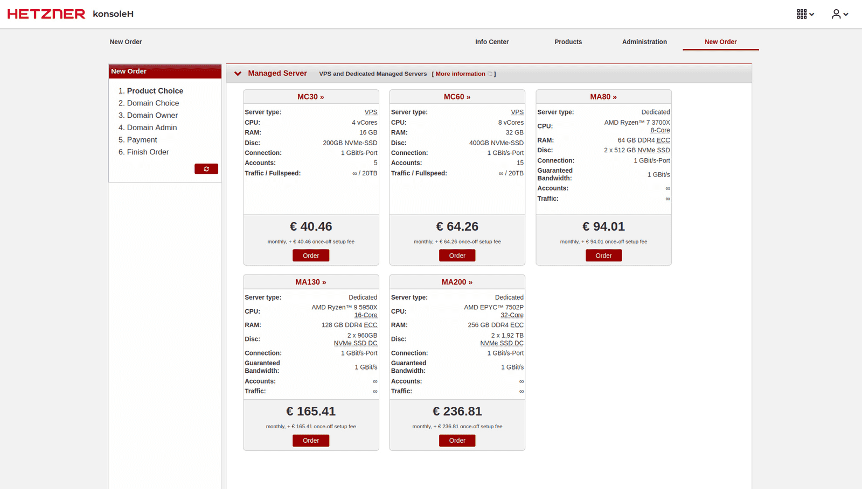Screen dimensions: 862x489
Task: Click the popup window icon beside More information
Action: coord(489,73)
